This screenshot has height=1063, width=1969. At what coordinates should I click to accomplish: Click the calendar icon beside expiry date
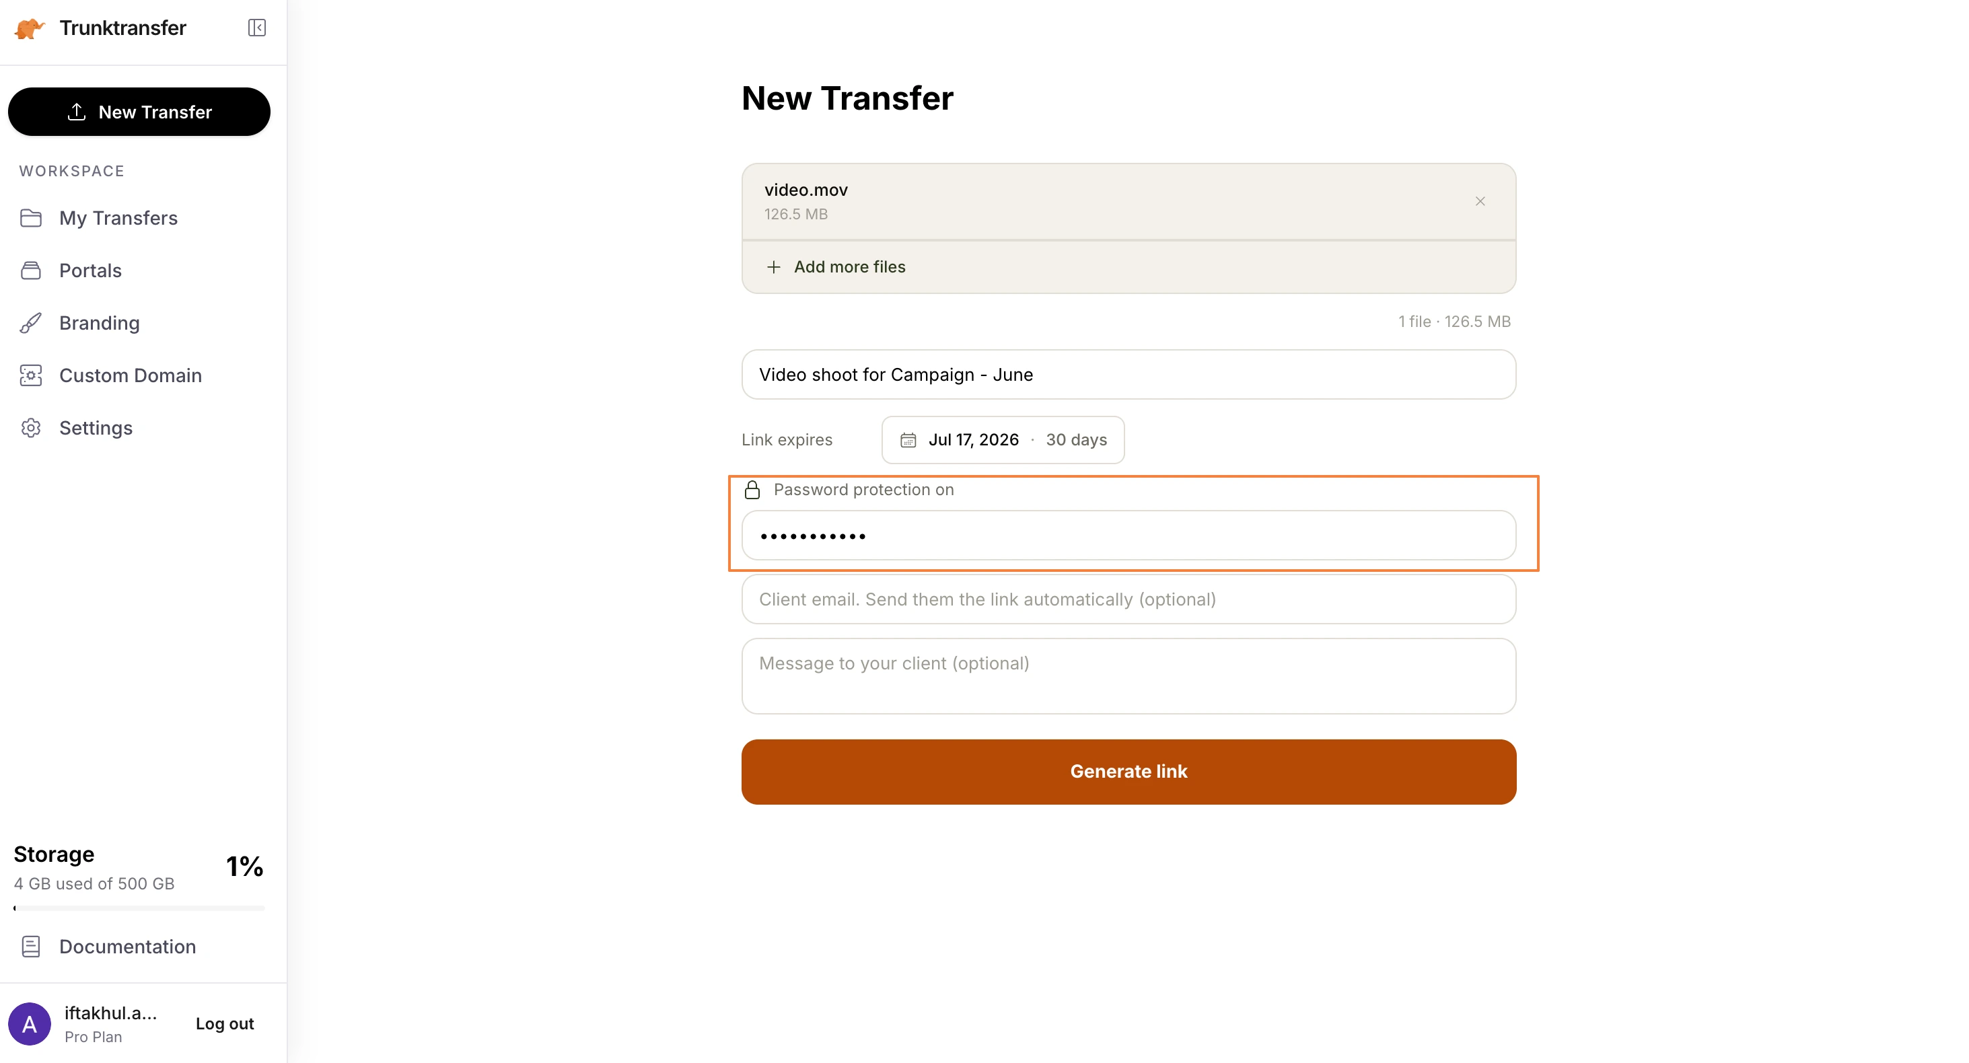click(908, 440)
